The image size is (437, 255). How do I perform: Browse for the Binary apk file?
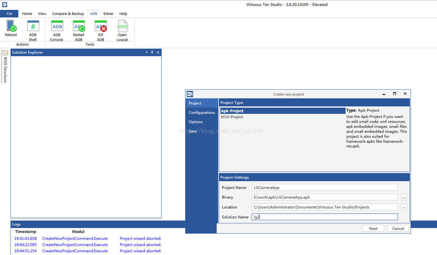coord(404,197)
